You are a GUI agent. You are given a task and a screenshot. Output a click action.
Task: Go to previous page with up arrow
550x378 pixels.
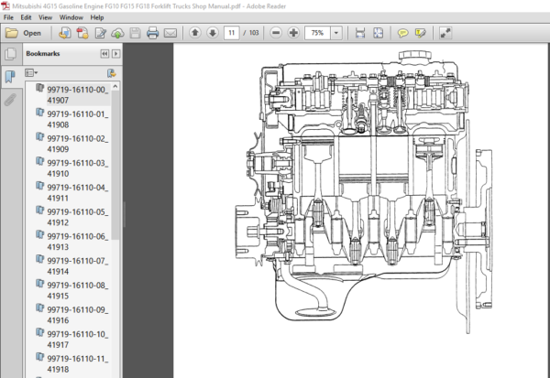pos(195,33)
